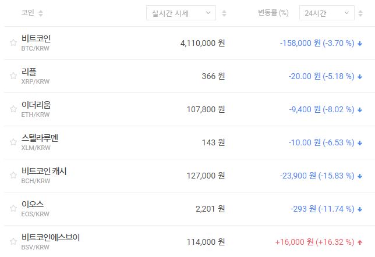Click the star icon beside Bitcoin SV BSV/KRW

click(x=13, y=241)
